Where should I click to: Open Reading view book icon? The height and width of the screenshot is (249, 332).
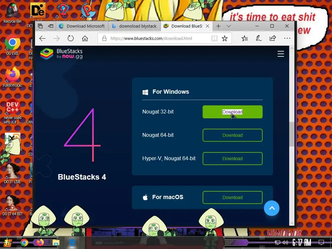pyautogui.click(x=214, y=38)
